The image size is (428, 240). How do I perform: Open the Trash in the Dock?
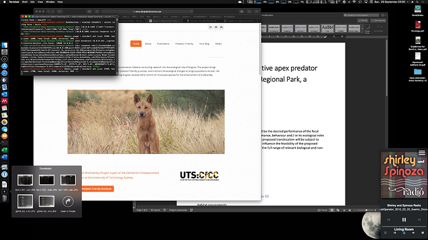tap(4, 199)
